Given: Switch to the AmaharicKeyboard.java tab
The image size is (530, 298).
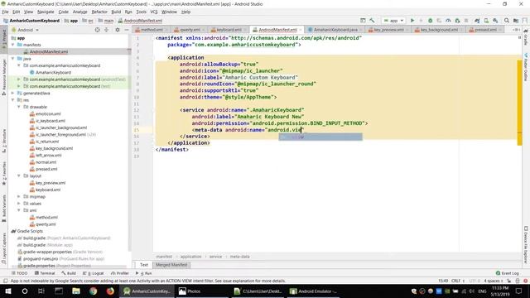Looking at the screenshot, I should click(x=335, y=30).
